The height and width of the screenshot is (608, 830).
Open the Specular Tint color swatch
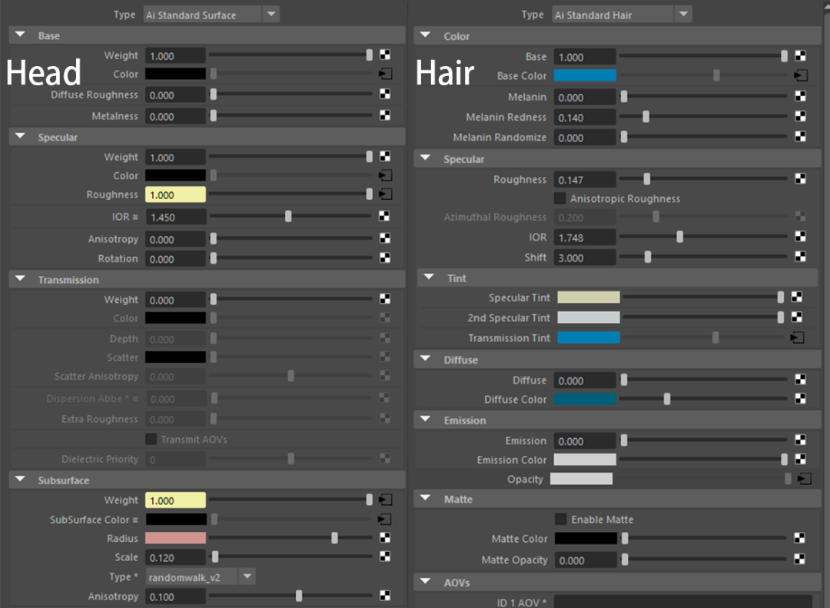589,297
